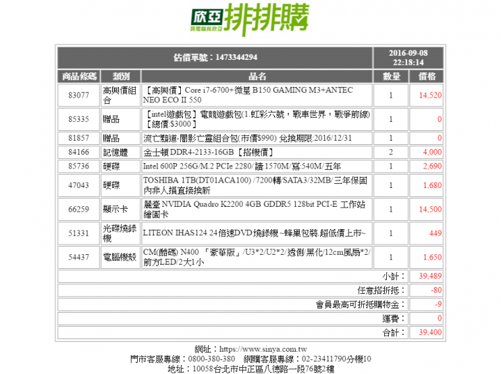This screenshot has height=374, width=501.
Task: Select barcode 51331 cell
Action: point(79,233)
